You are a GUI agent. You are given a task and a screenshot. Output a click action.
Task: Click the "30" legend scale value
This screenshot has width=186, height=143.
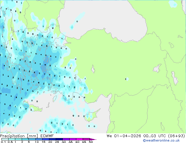coord(64,142)
